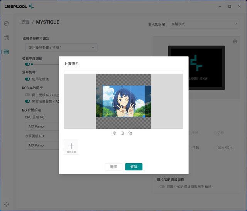Image resolution: width=247 pixels, height=211 pixels.
Task: Zoom out of the uploaded photo
Action: [122, 133]
